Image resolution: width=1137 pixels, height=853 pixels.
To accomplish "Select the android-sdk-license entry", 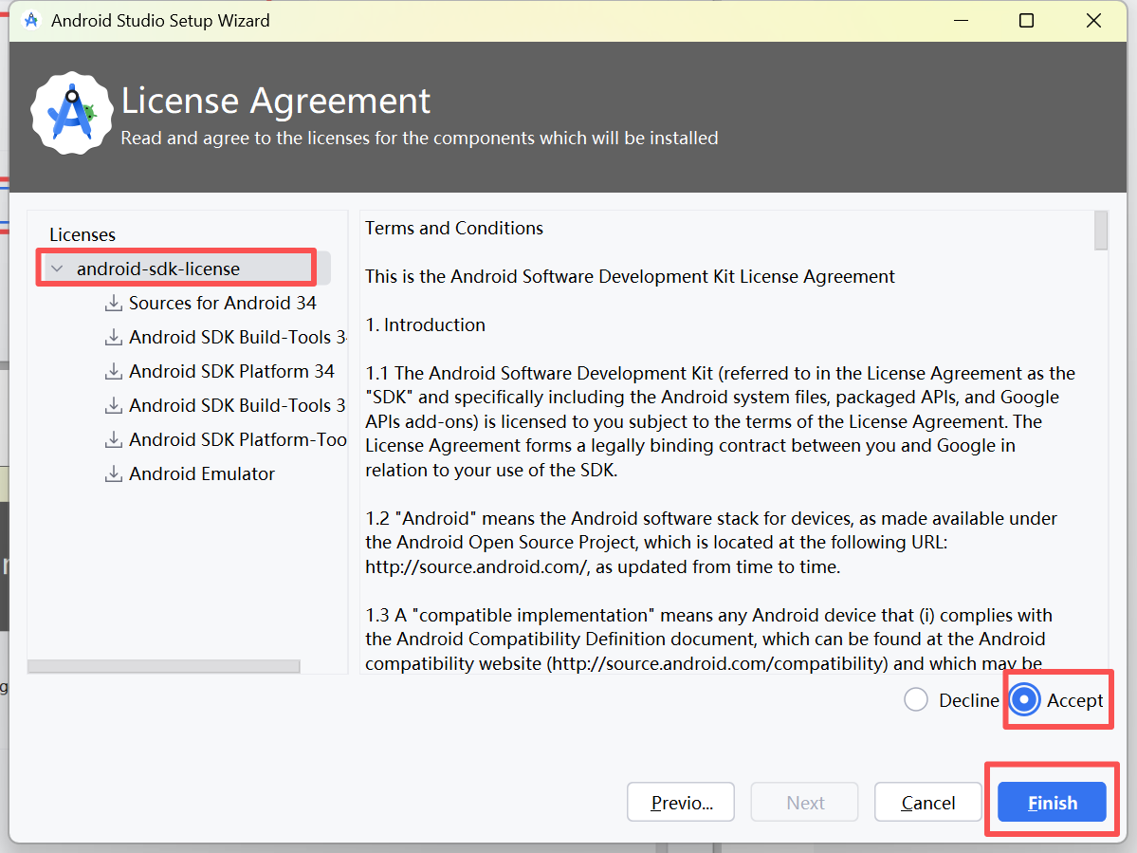I will coord(158,269).
